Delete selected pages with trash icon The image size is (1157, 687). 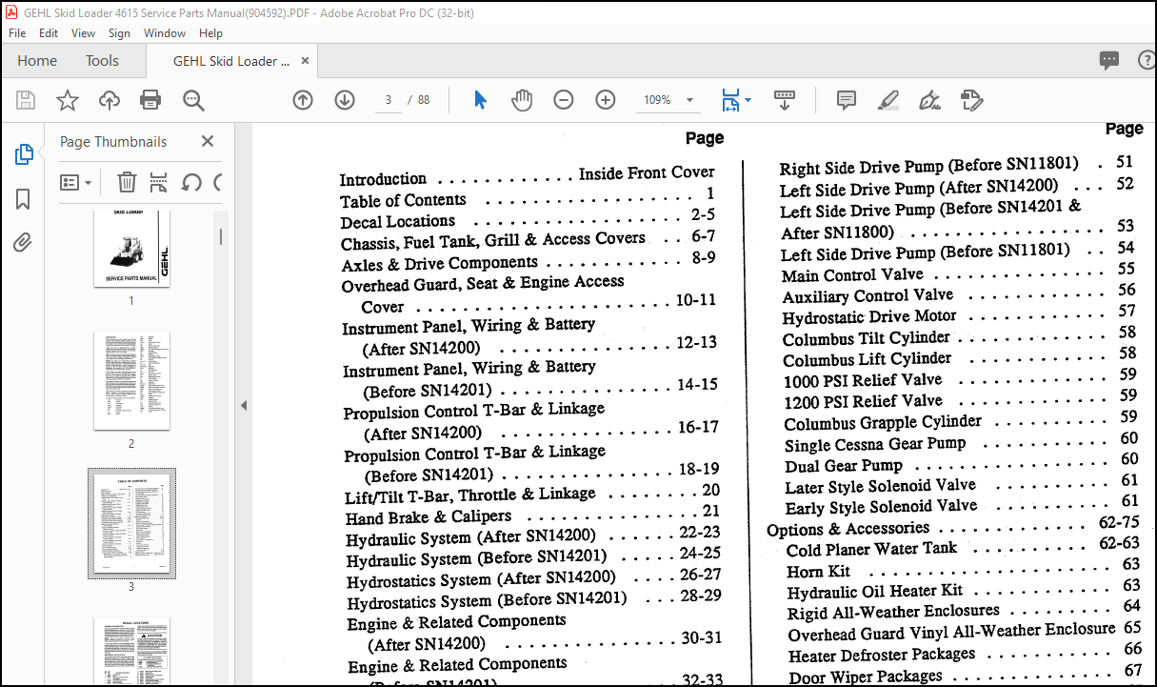coord(127,182)
